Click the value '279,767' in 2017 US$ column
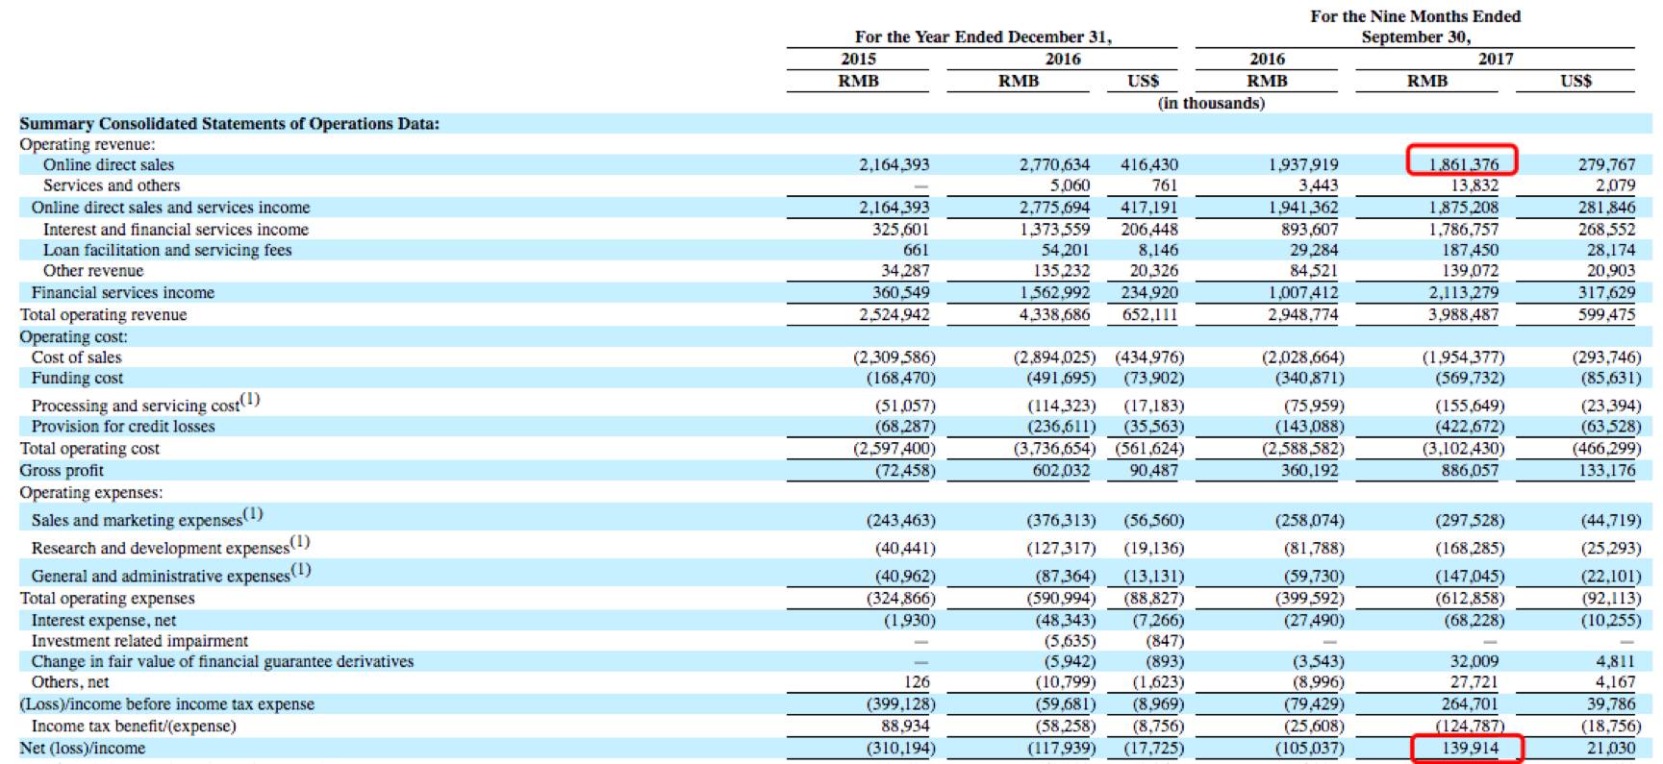Viewport: 1663px width, 764px height. (1606, 164)
